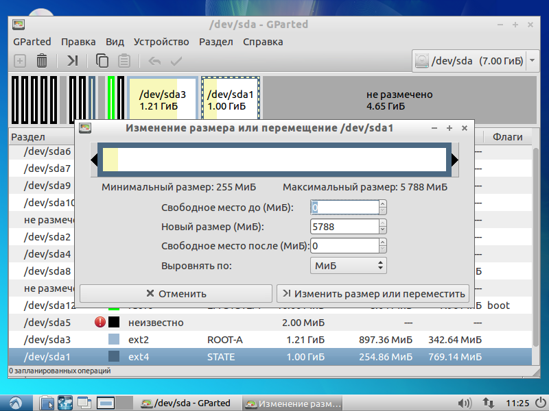The height and width of the screenshot is (411, 549).
Task: Click the ext4 color swatch of /dev/sda1
Action: click(114, 356)
